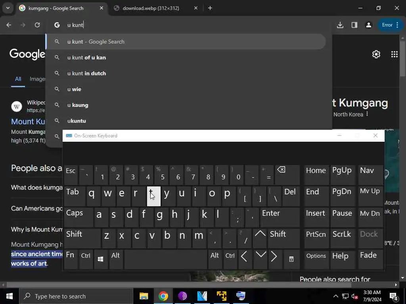The width and height of the screenshot is (406, 304).
Task: Click the Chrome back arrow
Action: (x=9, y=25)
